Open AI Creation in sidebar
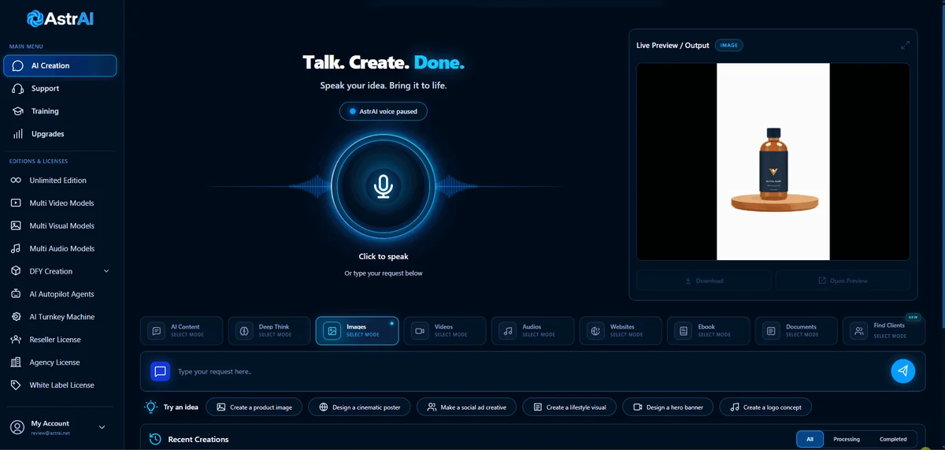The height and width of the screenshot is (450, 945). click(x=60, y=66)
